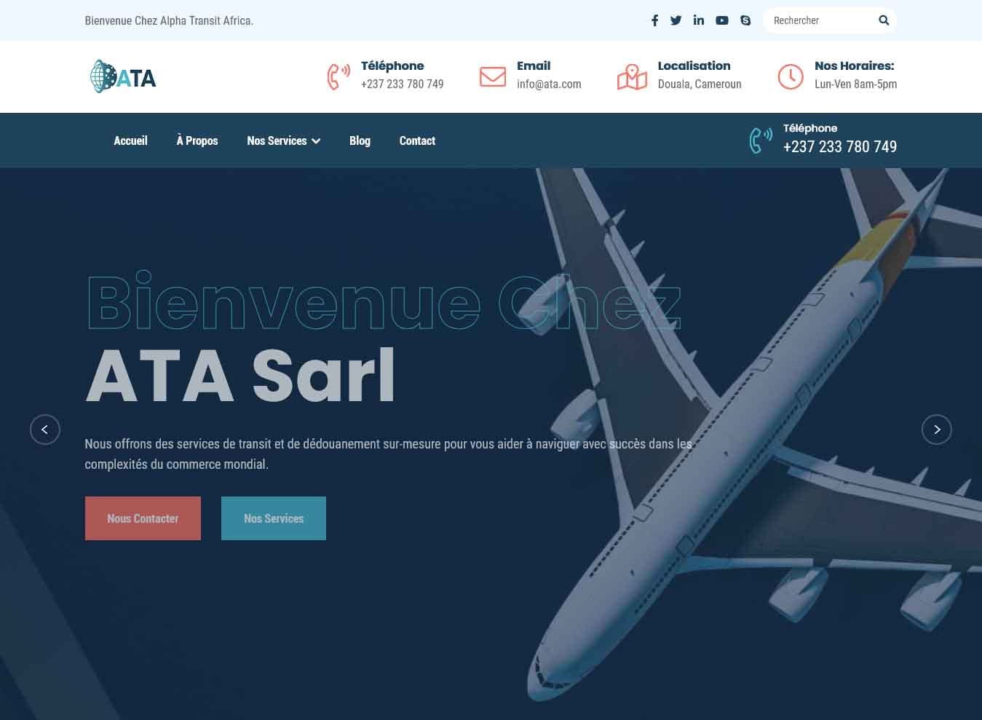Click the Nos Horaires heading
This screenshot has height=720, width=982.
[x=854, y=66]
